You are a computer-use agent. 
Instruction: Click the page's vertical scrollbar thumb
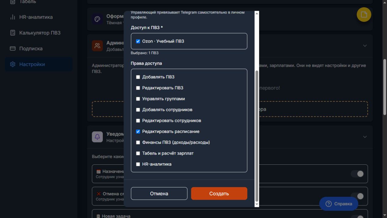click(x=385, y=87)
